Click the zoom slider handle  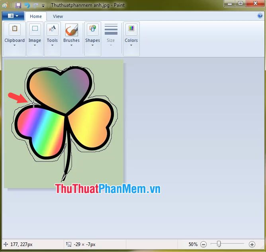(x=219, y=244)
